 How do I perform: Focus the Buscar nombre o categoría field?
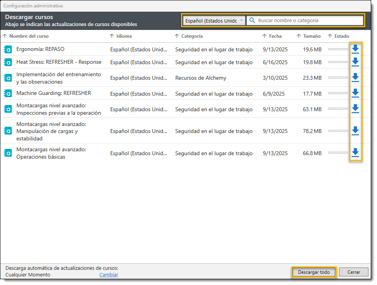click(x=308, y=21)
